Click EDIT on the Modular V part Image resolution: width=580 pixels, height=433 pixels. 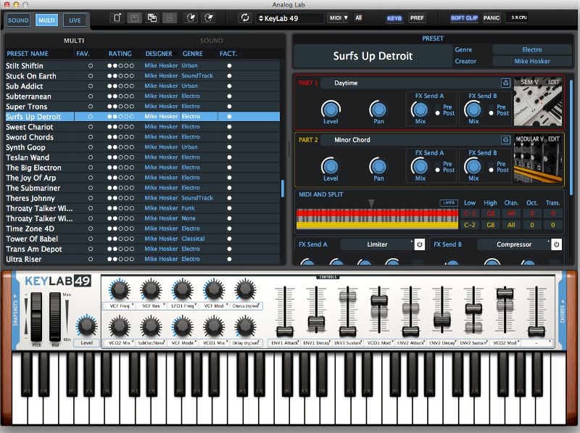click(x=553, y=139)
